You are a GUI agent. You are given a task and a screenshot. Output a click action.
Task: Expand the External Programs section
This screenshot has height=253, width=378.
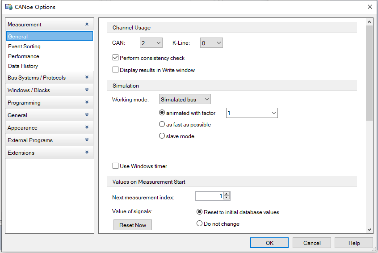(x=50, y=140)
